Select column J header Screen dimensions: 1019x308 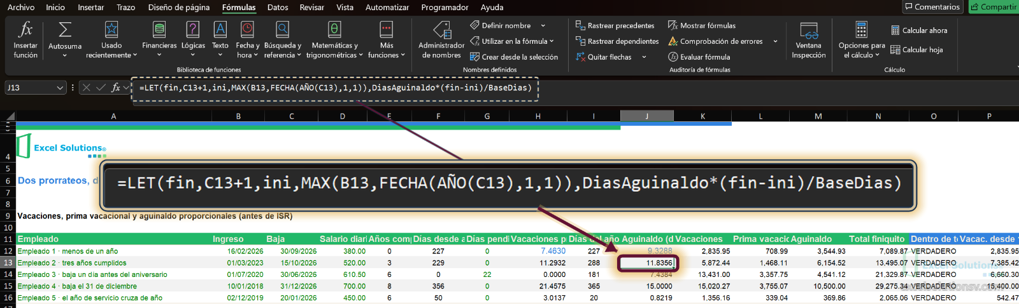pyautogui.click(x=647, y=116)
